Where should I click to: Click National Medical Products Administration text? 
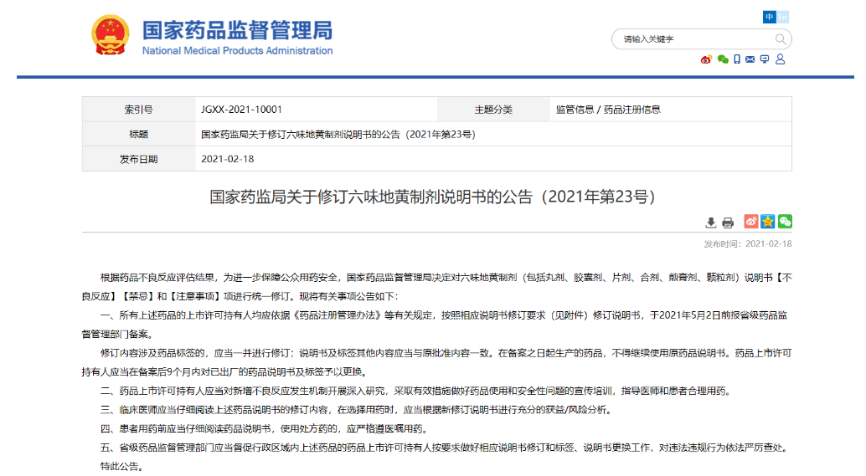point(238,51)
